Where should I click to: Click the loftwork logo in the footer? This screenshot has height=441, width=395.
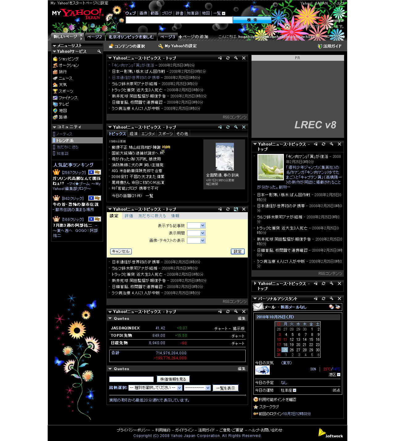[x=331, y=433]
